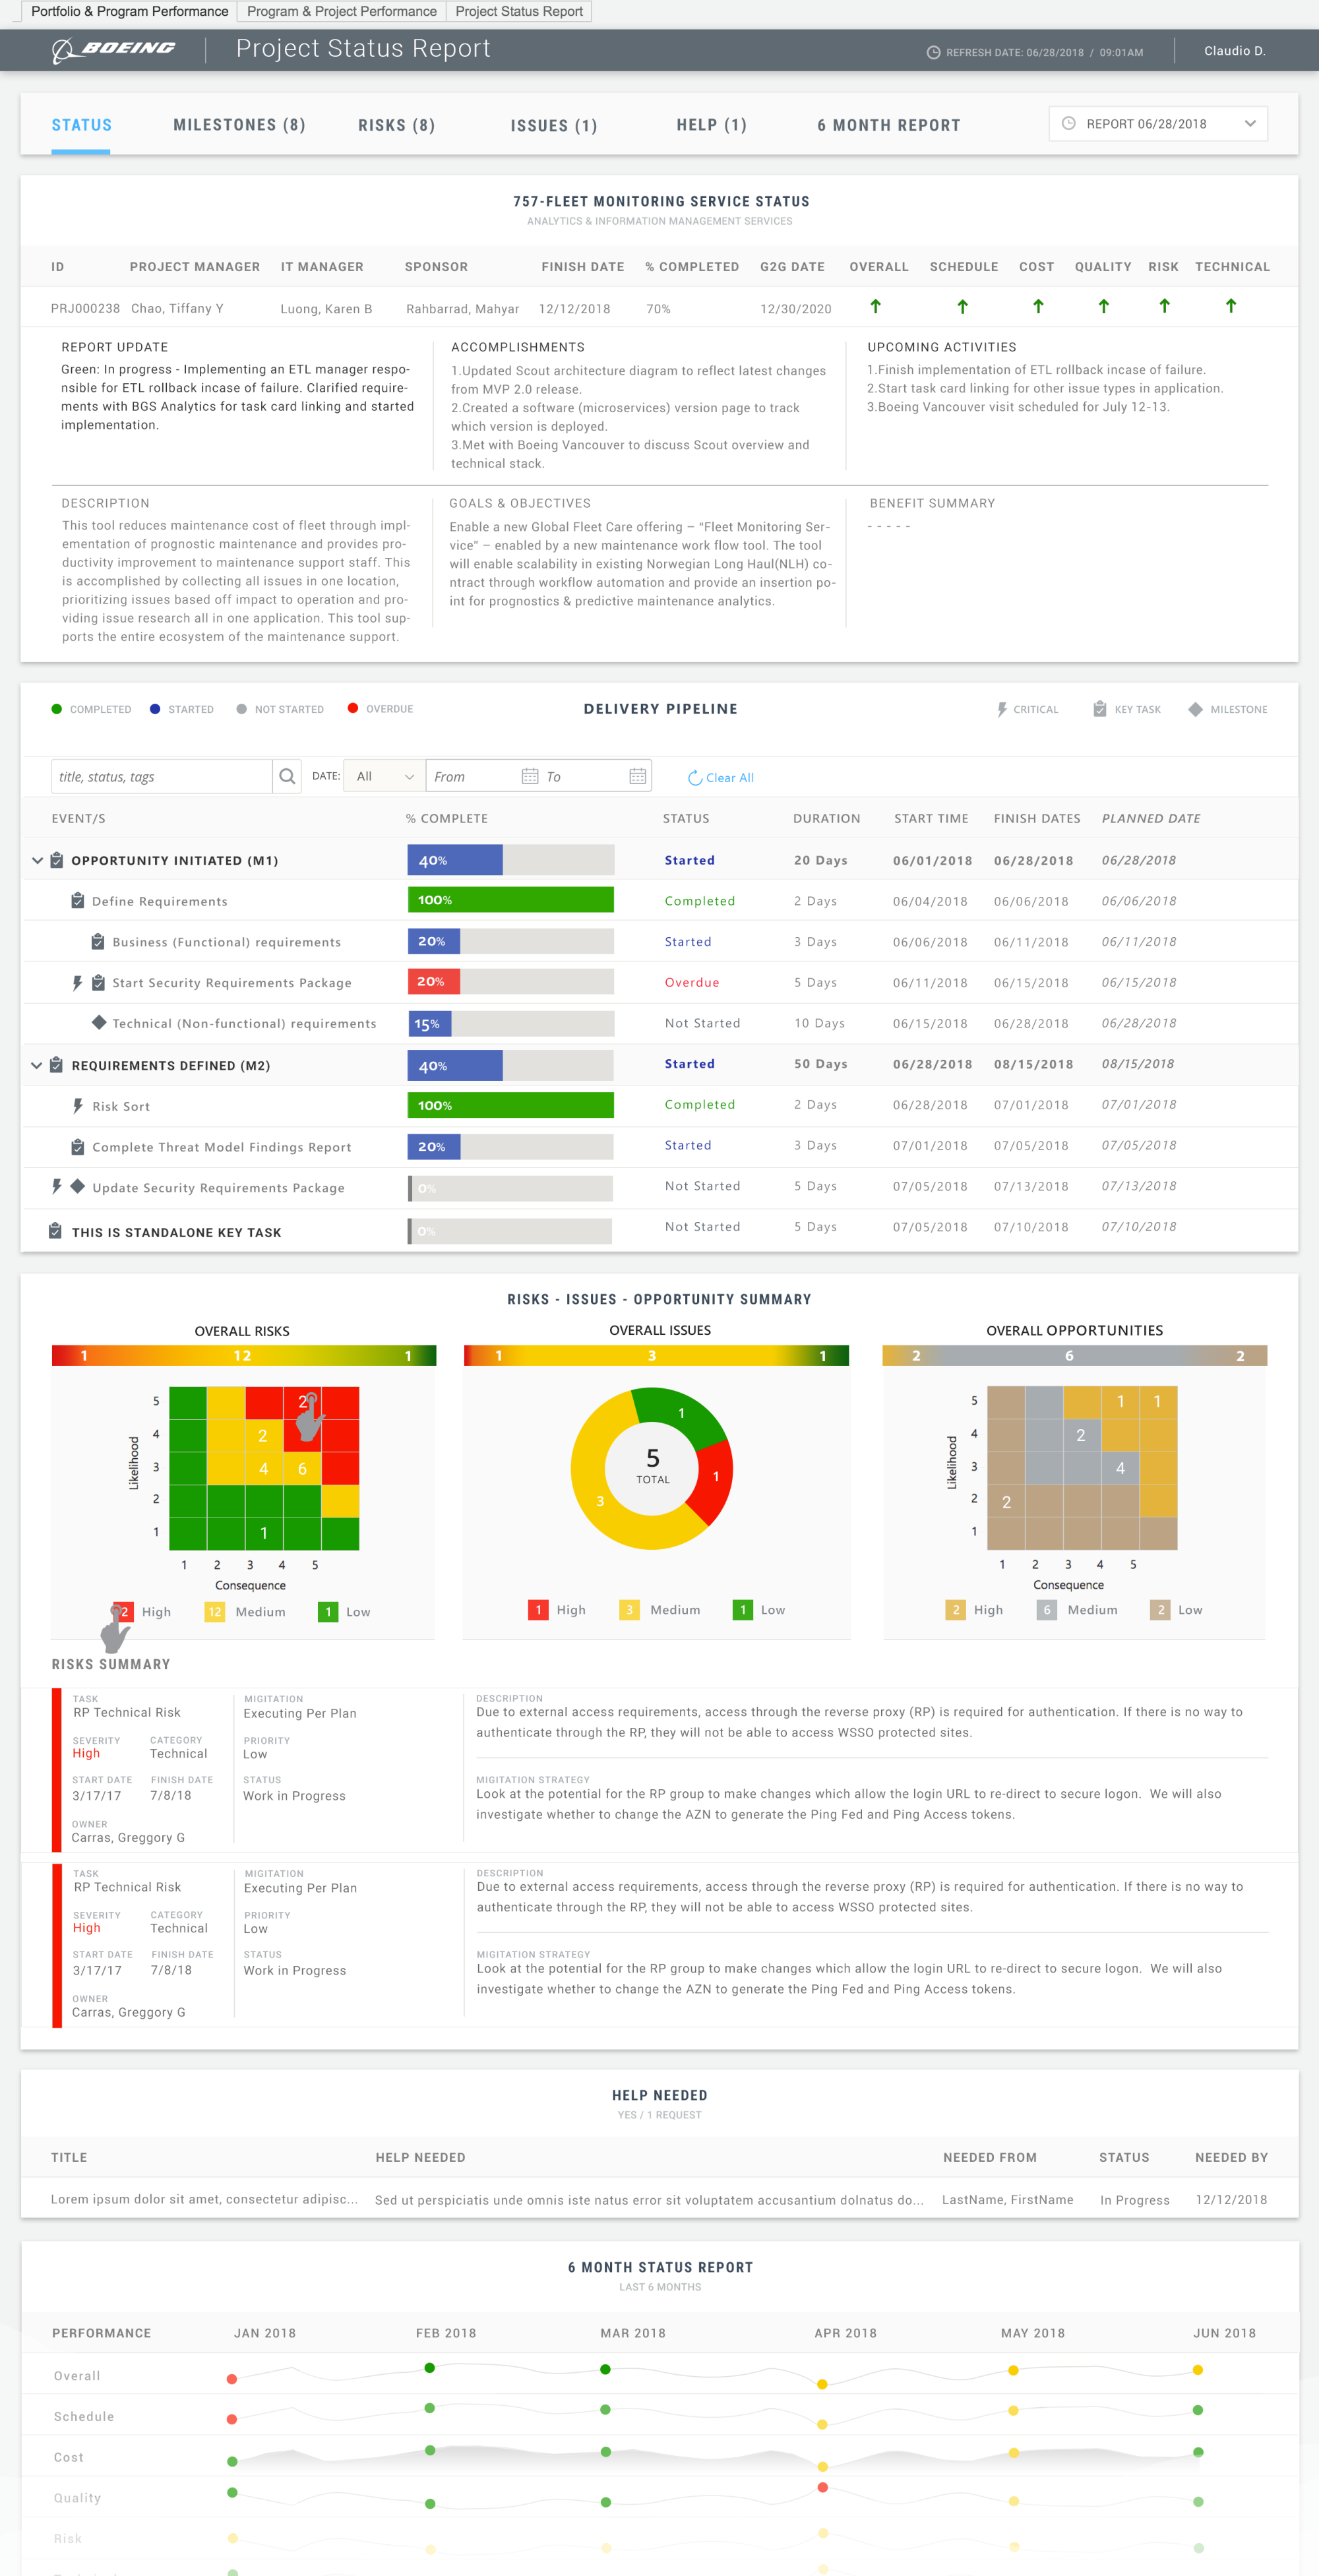Viewport: 1319px width, 2576px height.
Task: Open the To date calendar icon
Action: [x=637, y=776]
